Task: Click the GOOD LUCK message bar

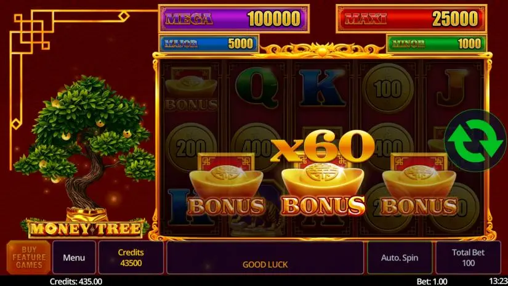Action: (265, 258)
